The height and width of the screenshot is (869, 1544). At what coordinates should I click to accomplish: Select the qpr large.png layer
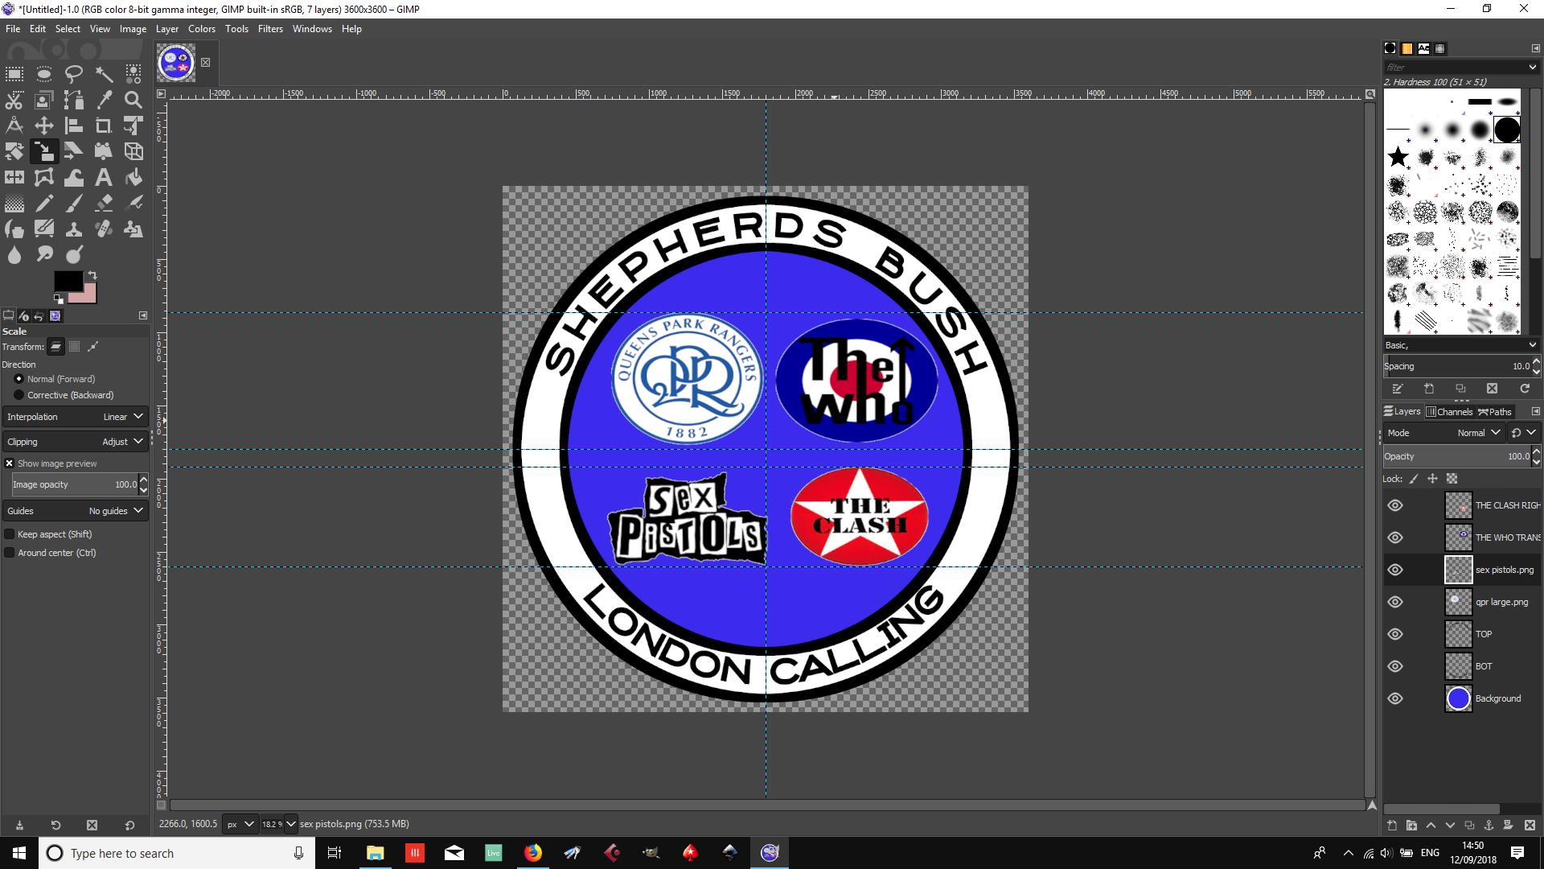point(1501,602)
